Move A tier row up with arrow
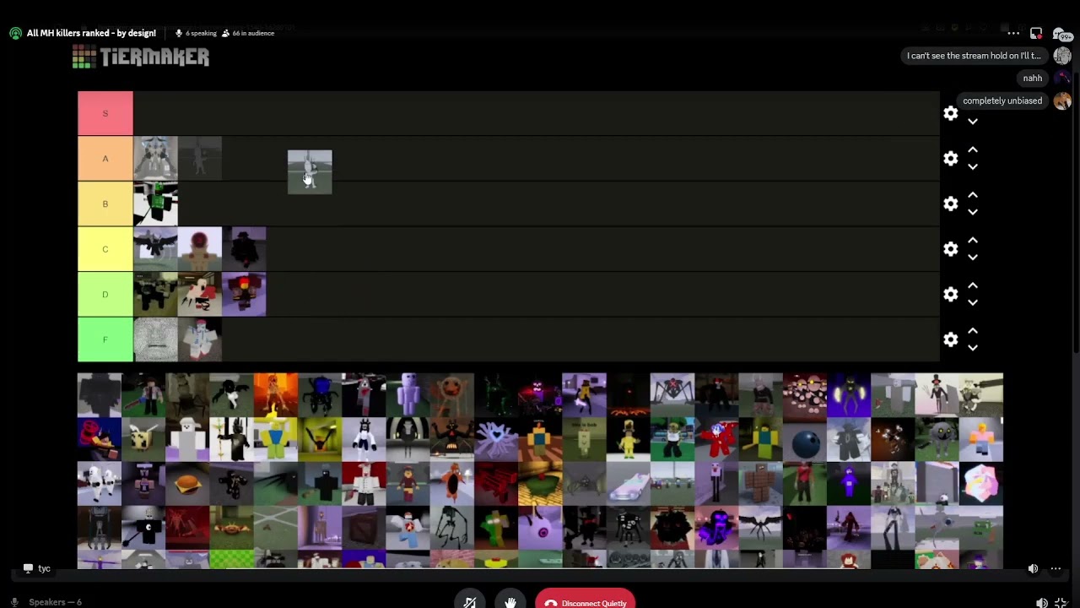The height and width of the screenshot is (608, 1080). pyautogui.click(x=973, y=149)
